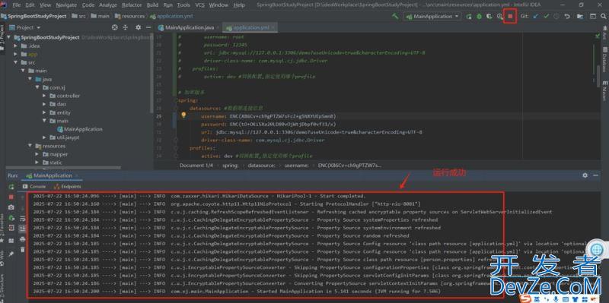Collapse the resources folder arrow
The height and width of the screenshot is (303, 609).
[30, 146]
